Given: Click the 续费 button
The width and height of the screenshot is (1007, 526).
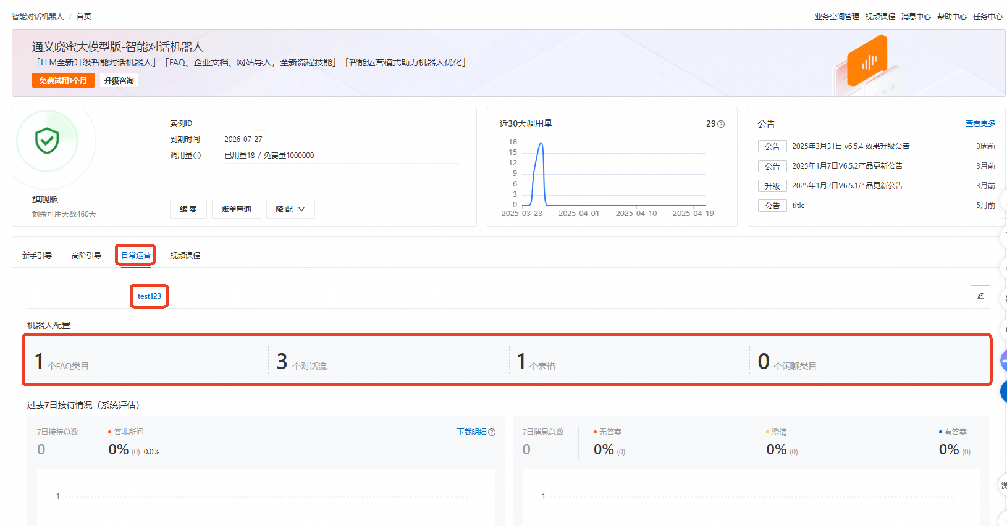Looking at the screenshot, I should [188, 209].
